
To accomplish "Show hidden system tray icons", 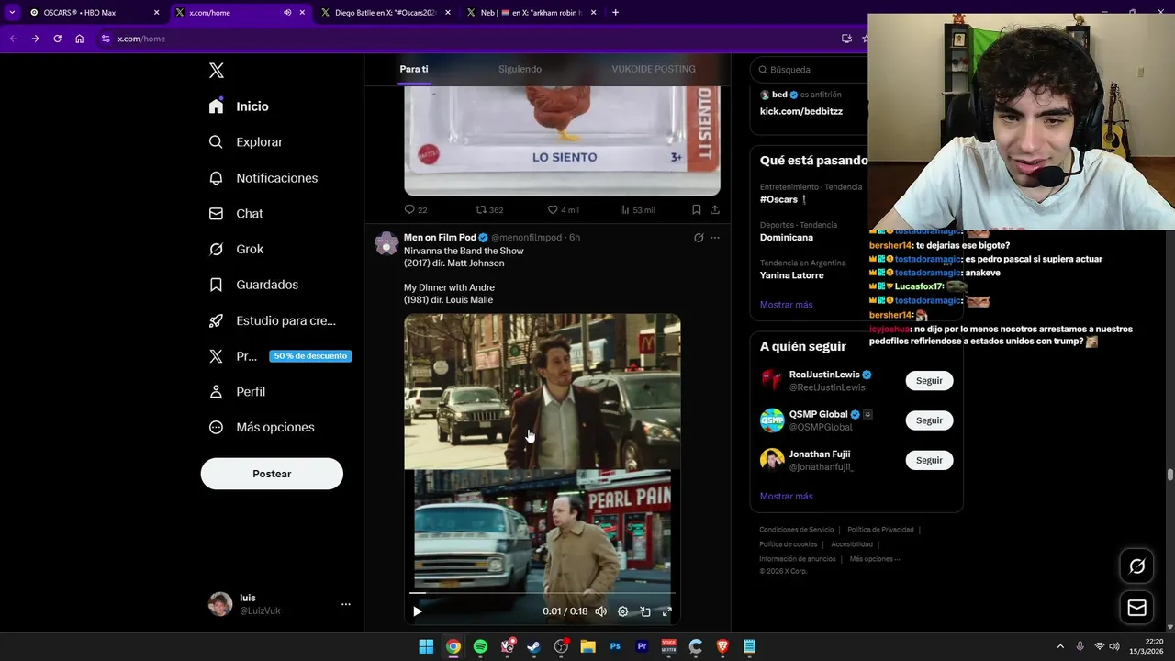I will 1059,646.
